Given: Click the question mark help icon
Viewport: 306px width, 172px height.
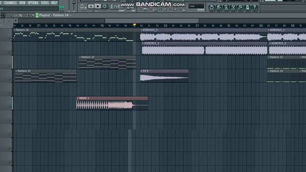Looking at the screenshot, I should click(254, 8).
